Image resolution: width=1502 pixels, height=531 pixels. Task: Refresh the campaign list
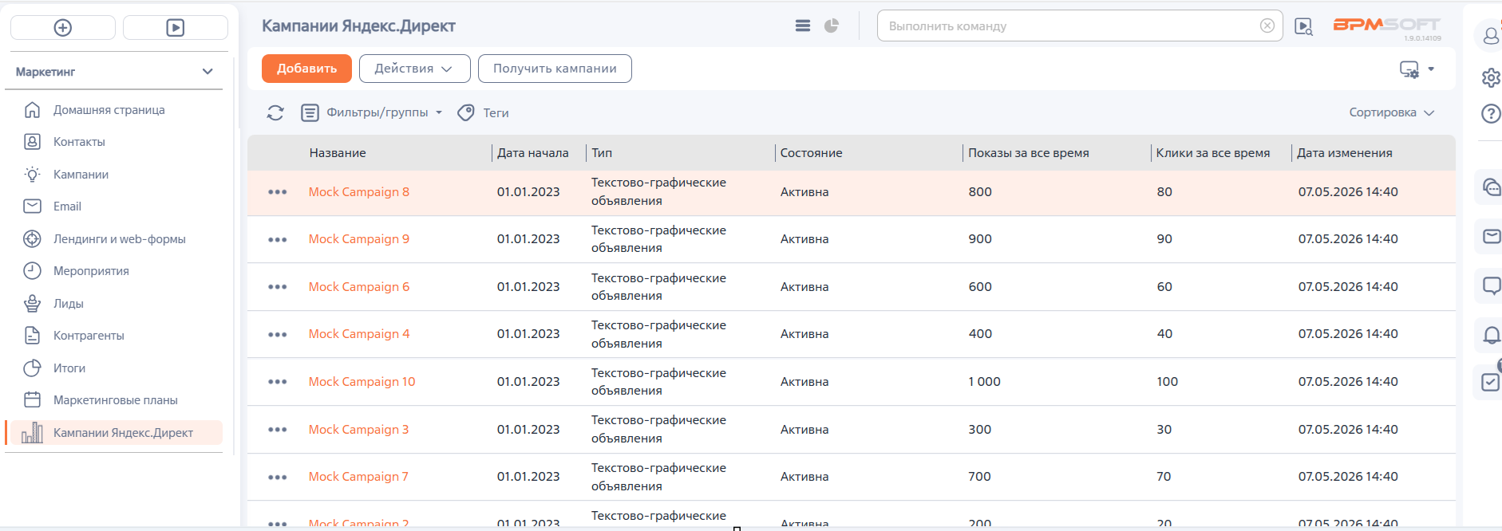point(275,113)
